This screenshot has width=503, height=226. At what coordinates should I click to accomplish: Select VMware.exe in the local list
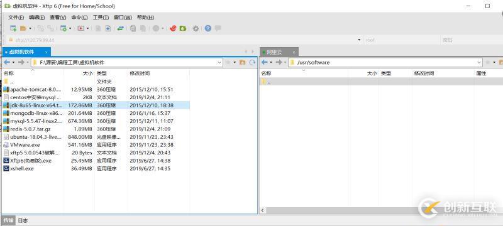tap(96, 145)
